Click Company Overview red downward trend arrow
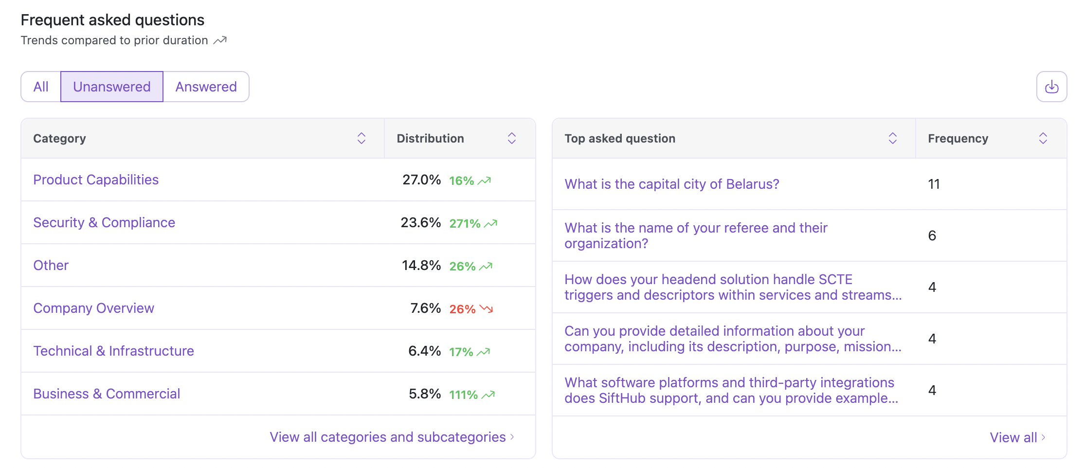 click(x=486, y=309)
